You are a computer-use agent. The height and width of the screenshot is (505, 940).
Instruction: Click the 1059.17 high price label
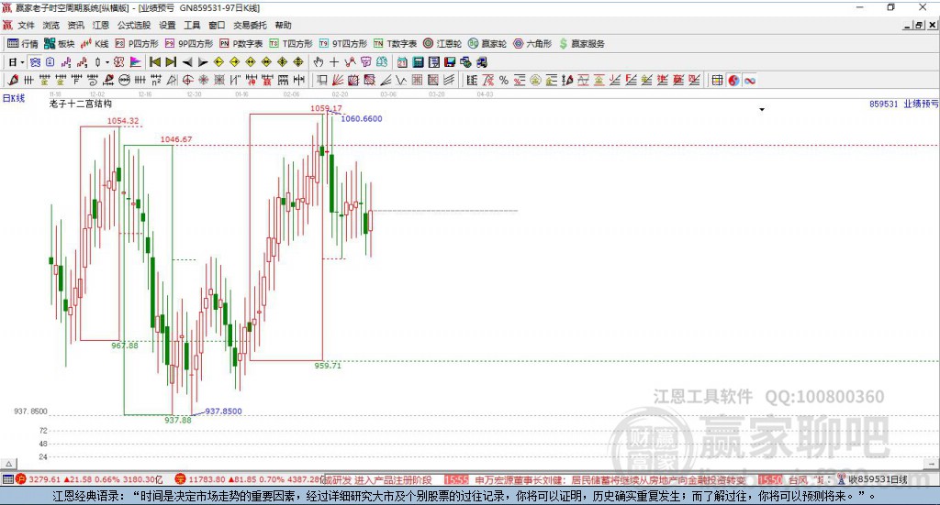[x=326, y=108]
